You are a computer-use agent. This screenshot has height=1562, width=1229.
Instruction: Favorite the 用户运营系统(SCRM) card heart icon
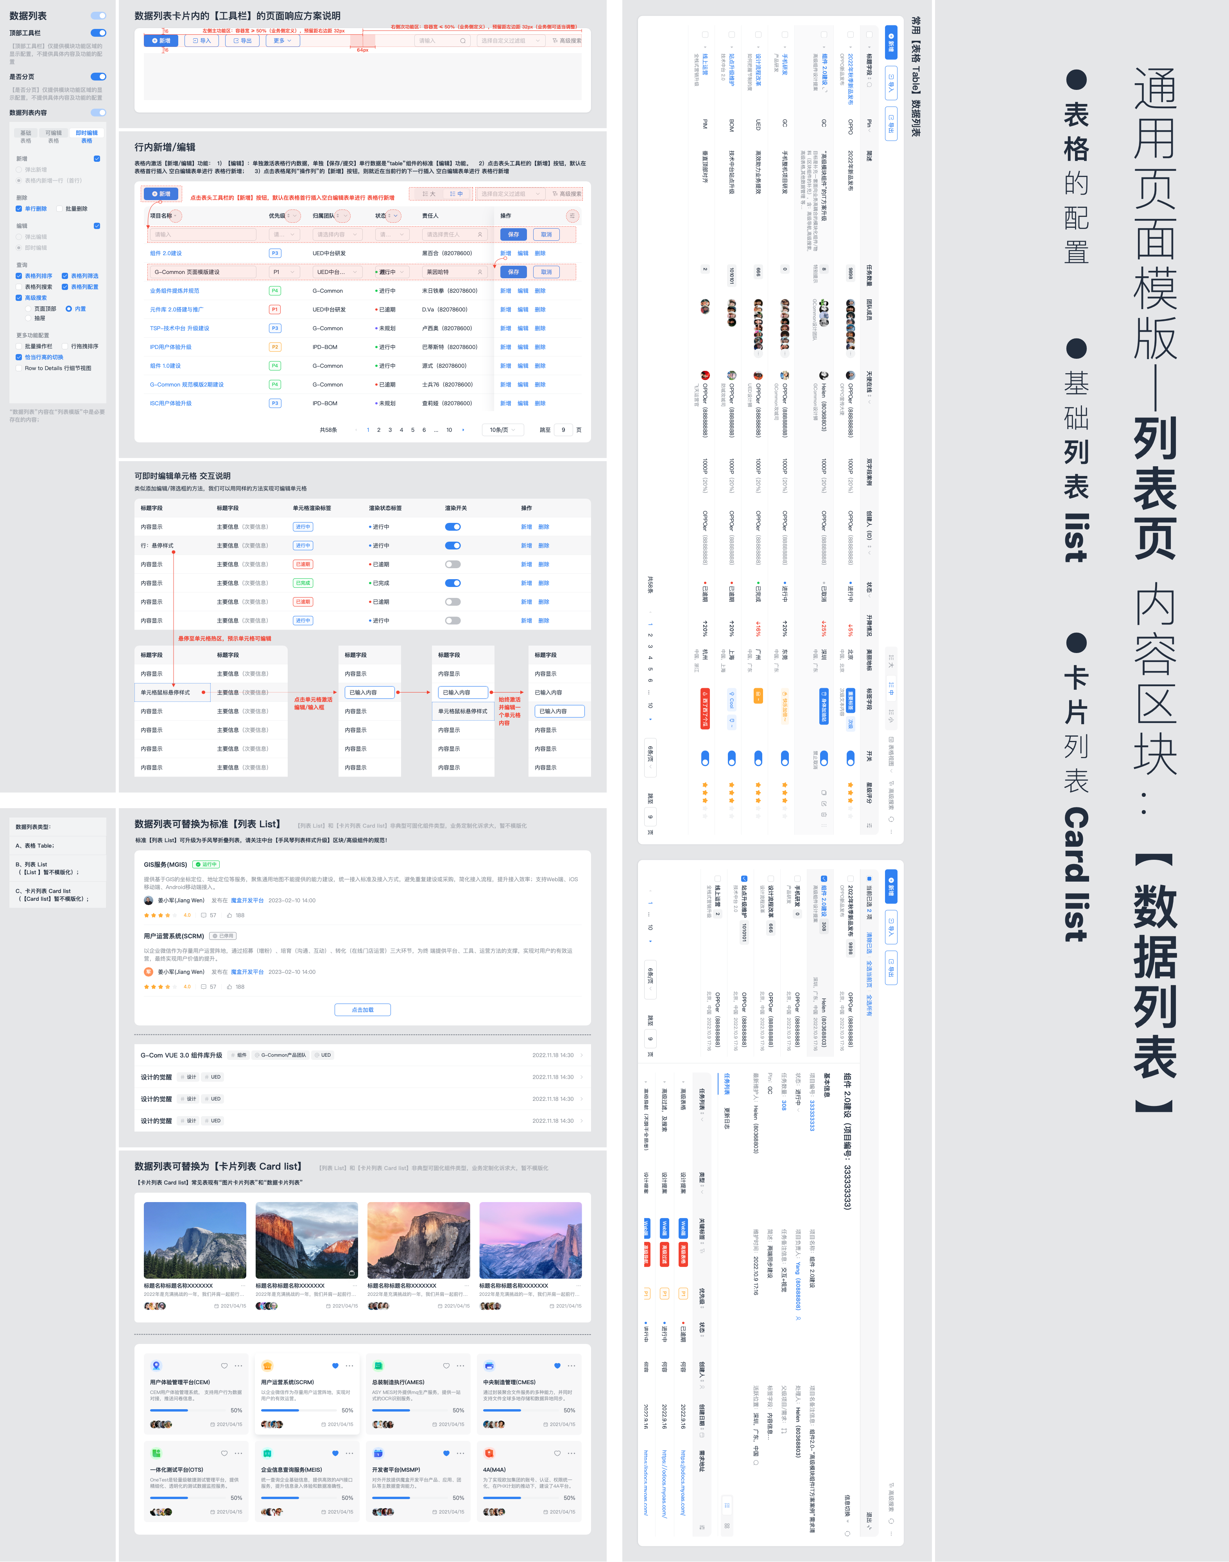tap(335, 1365)
